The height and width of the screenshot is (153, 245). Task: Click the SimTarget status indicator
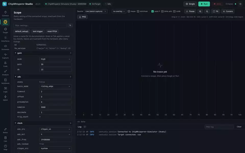pos(95,4)
